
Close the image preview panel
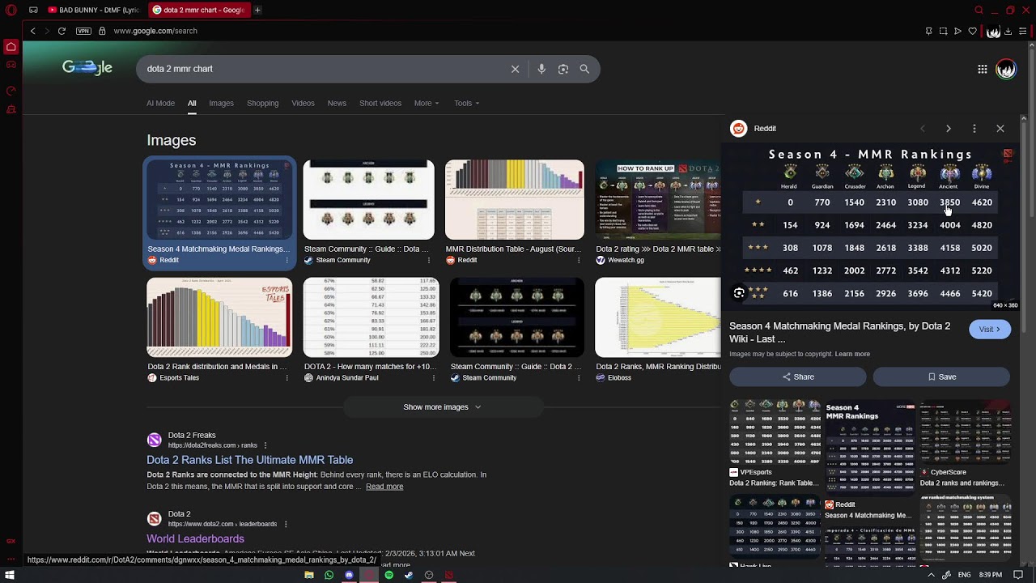(x=1000, y=129)
